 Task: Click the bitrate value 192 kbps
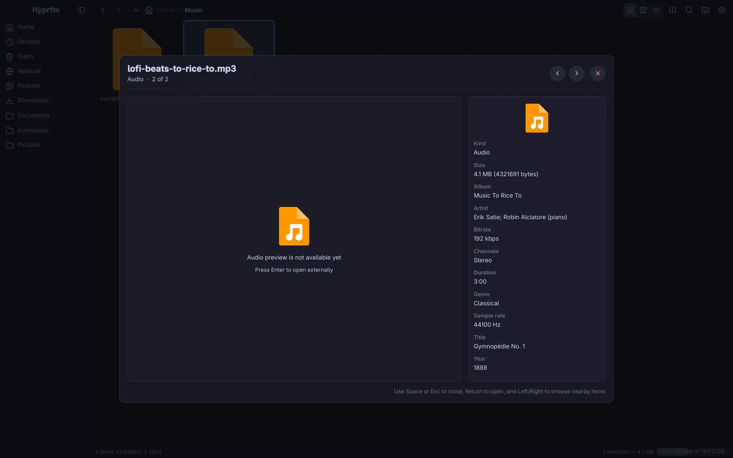486,239
